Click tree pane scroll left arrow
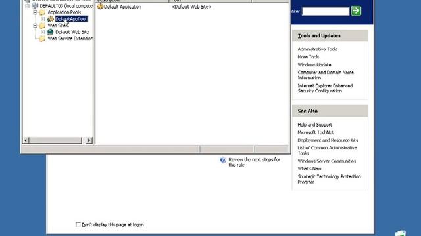 26,140
